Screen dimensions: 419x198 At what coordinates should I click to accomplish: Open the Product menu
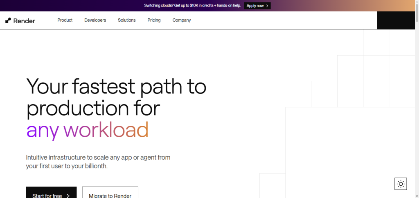point(65,20)
